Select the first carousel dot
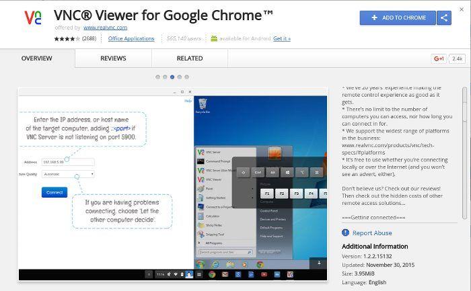 click(x=157, y=77)
